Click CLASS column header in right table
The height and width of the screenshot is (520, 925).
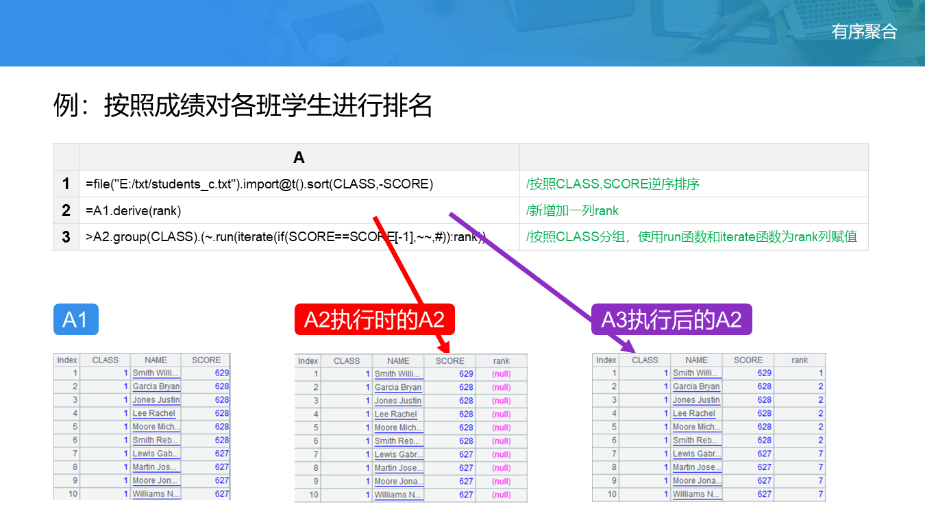(x=645, y=360)
